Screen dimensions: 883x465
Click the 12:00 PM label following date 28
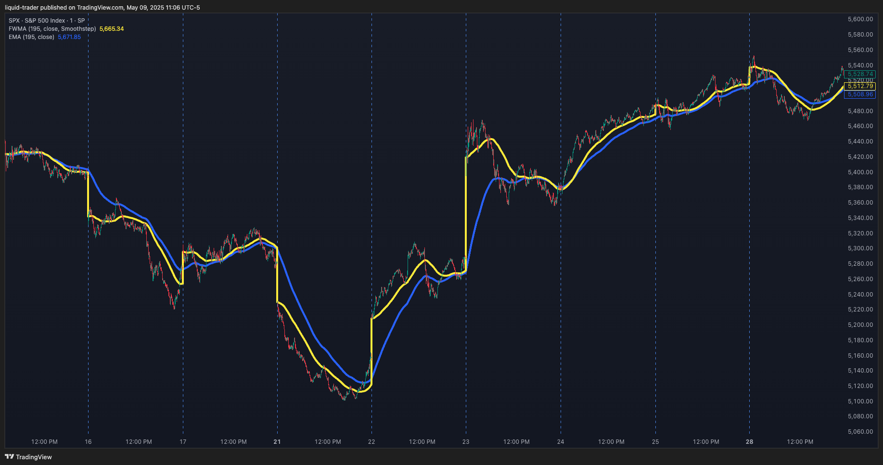tap(800, 441)
